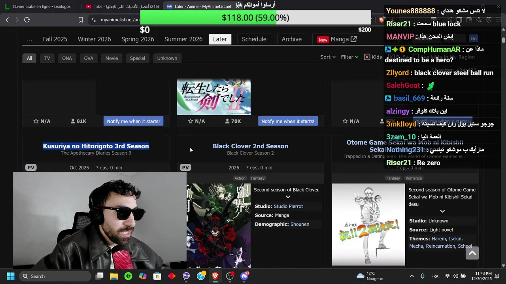Toggle the Kids checkbox

click(x=367, y=57)
